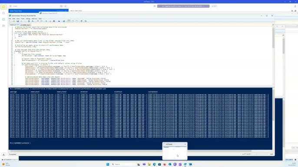Collapse the foreach block fold marker

tap(14, 51)
